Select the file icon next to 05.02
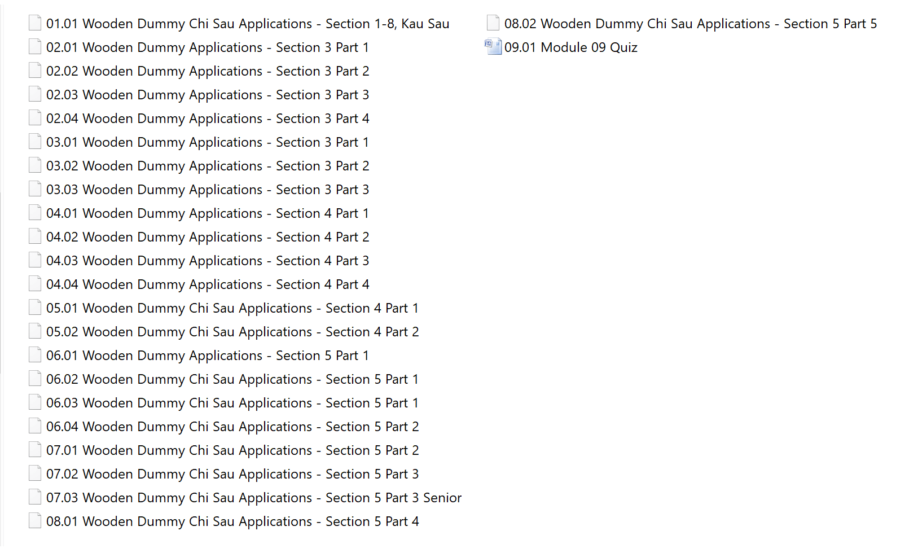Image resolution: width=918 pixels, height=557 pixels. [x=35, y=331]
